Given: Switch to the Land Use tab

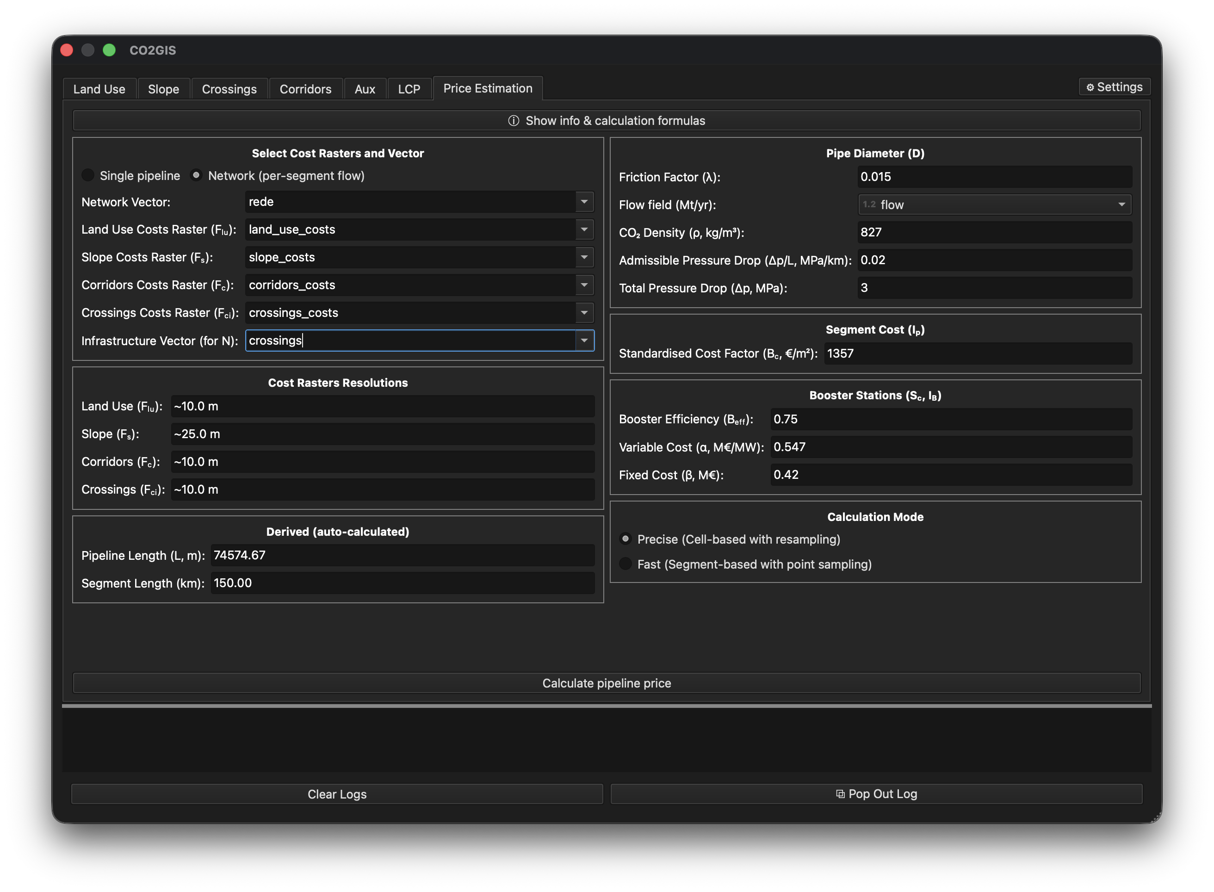Looking at the screenshot, I should [x=99, y=89].
